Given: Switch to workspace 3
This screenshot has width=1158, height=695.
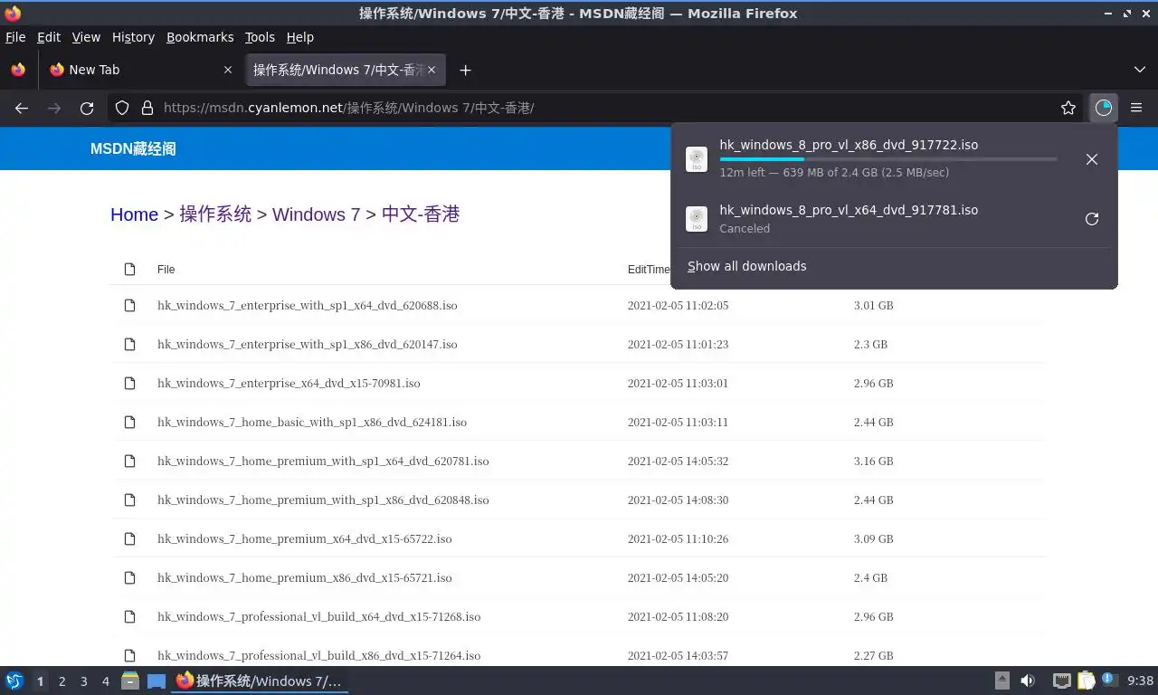Looking at the screenshot, I should click(84, 681).
